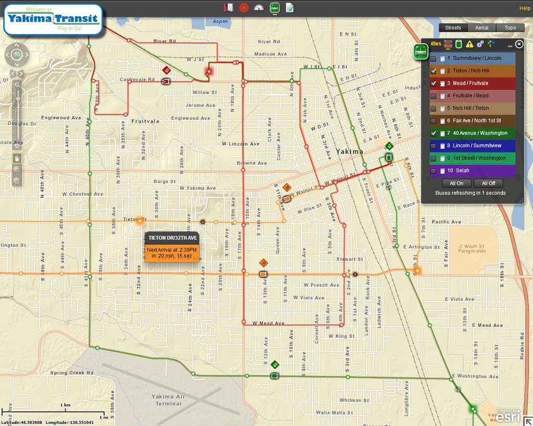
Task: Click the red bus icon on Castlevale Rd
Action: click(166, 82)
